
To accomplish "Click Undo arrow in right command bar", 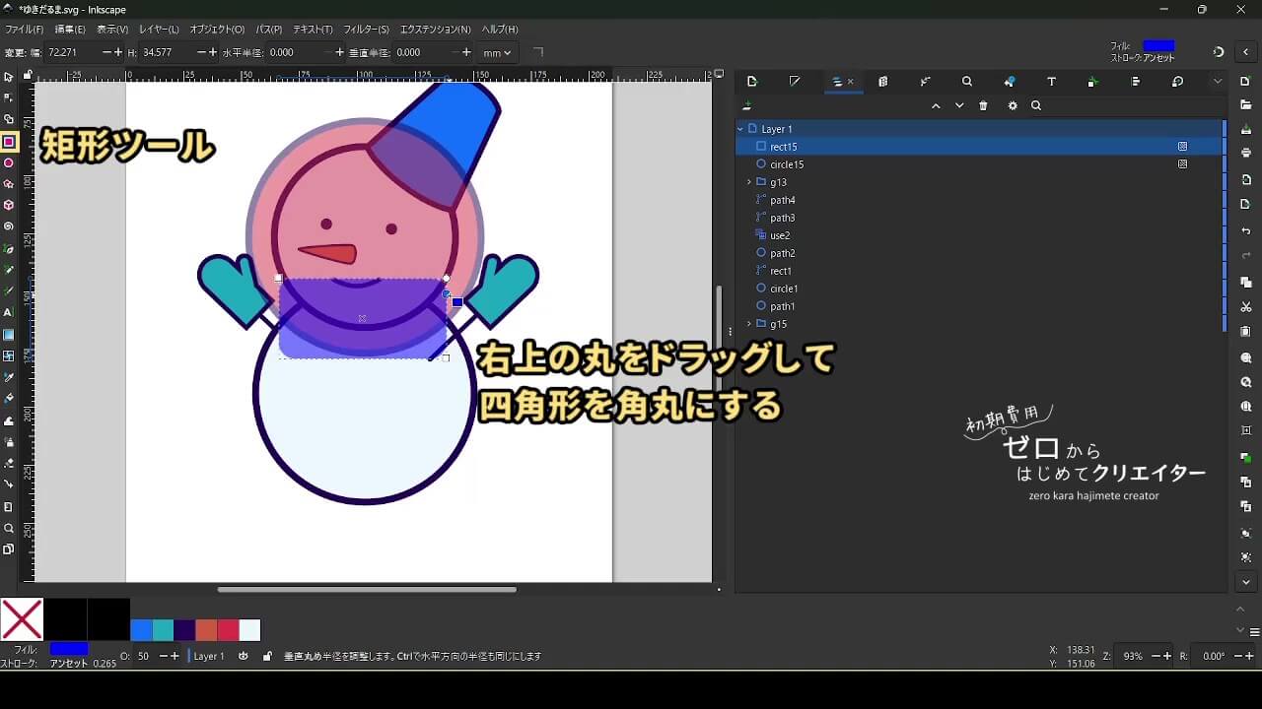I will tap(1246, 231).
